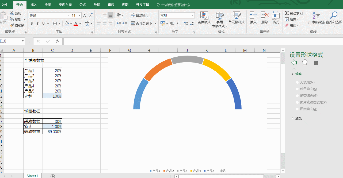Click the Merge and Center (合并后居中) icon
The image size is (343, 178).
[x=141, y=24]
